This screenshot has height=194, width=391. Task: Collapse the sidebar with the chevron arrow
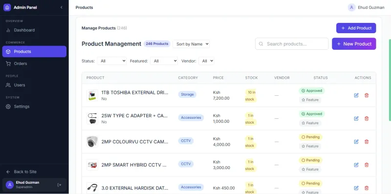point(62,7)
